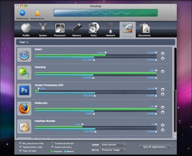
Task: Quit CheckUp with its X button
Action: (163, 71)
